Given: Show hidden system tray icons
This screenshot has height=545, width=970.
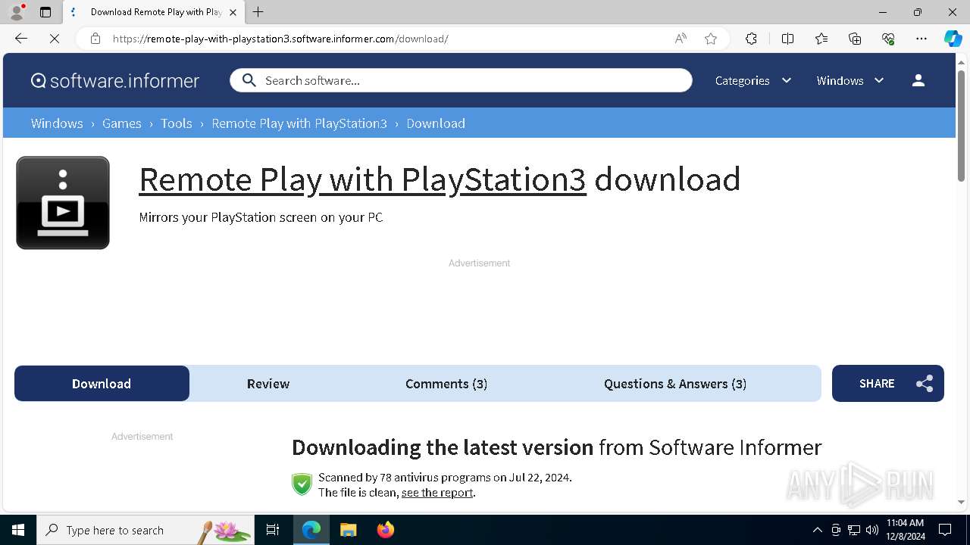Looking at the screenshot, I should coord(817,530).
